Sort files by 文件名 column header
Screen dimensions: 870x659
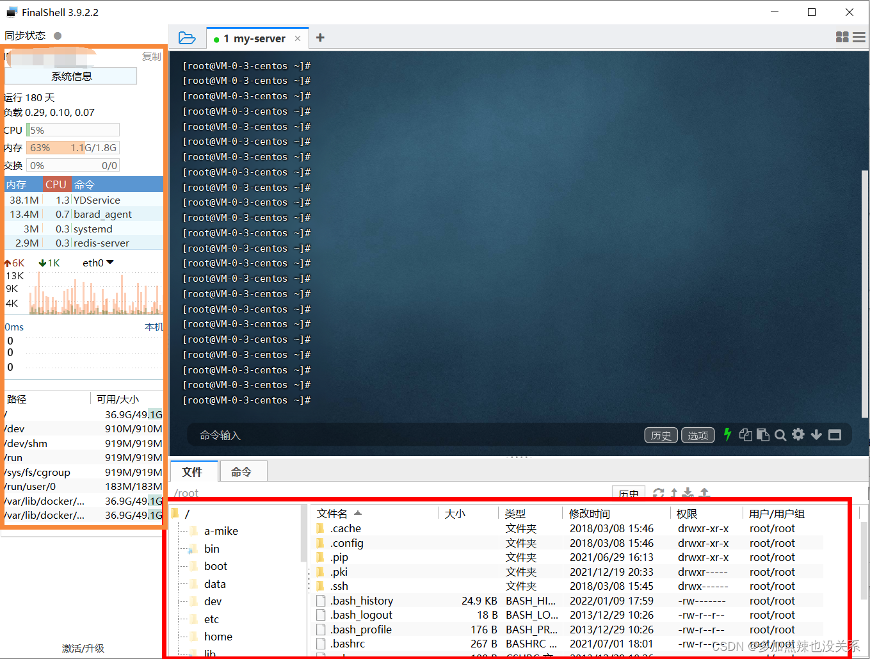(375, 514)
